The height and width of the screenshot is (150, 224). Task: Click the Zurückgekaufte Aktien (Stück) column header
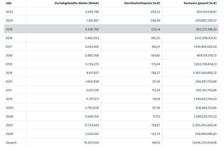click(76, 3)
